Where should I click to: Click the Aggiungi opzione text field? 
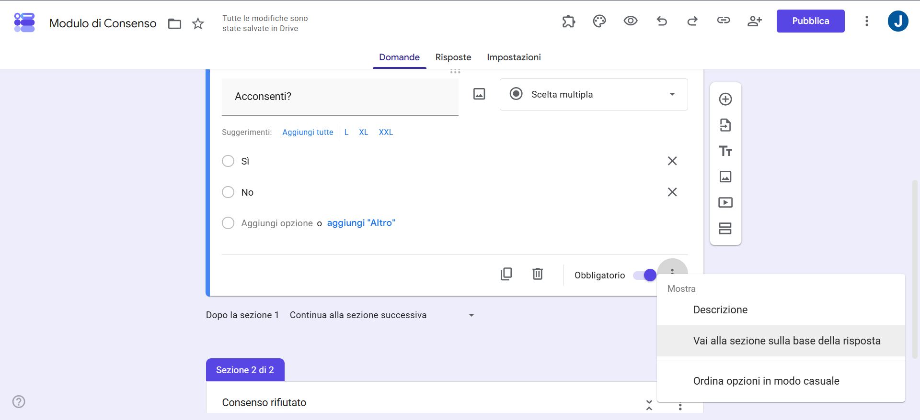[277, 223]
